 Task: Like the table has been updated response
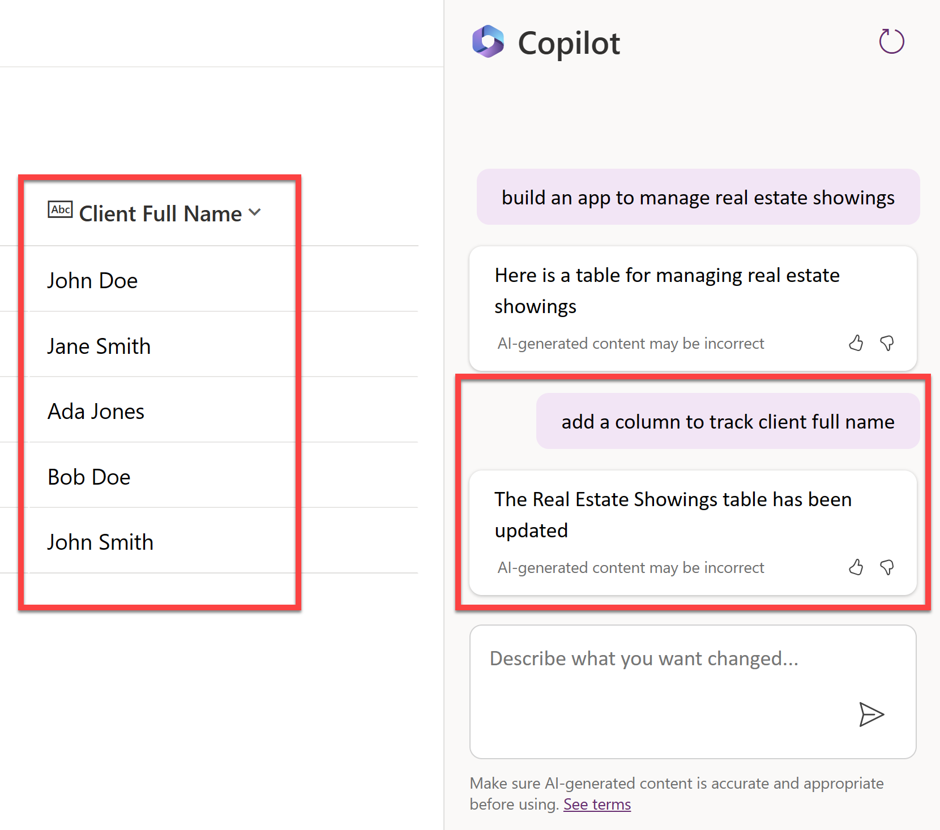coord(856,567)
